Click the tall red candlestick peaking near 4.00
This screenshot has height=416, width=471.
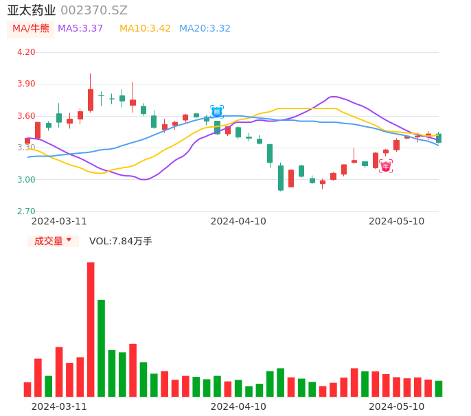(x=91, y=100)
